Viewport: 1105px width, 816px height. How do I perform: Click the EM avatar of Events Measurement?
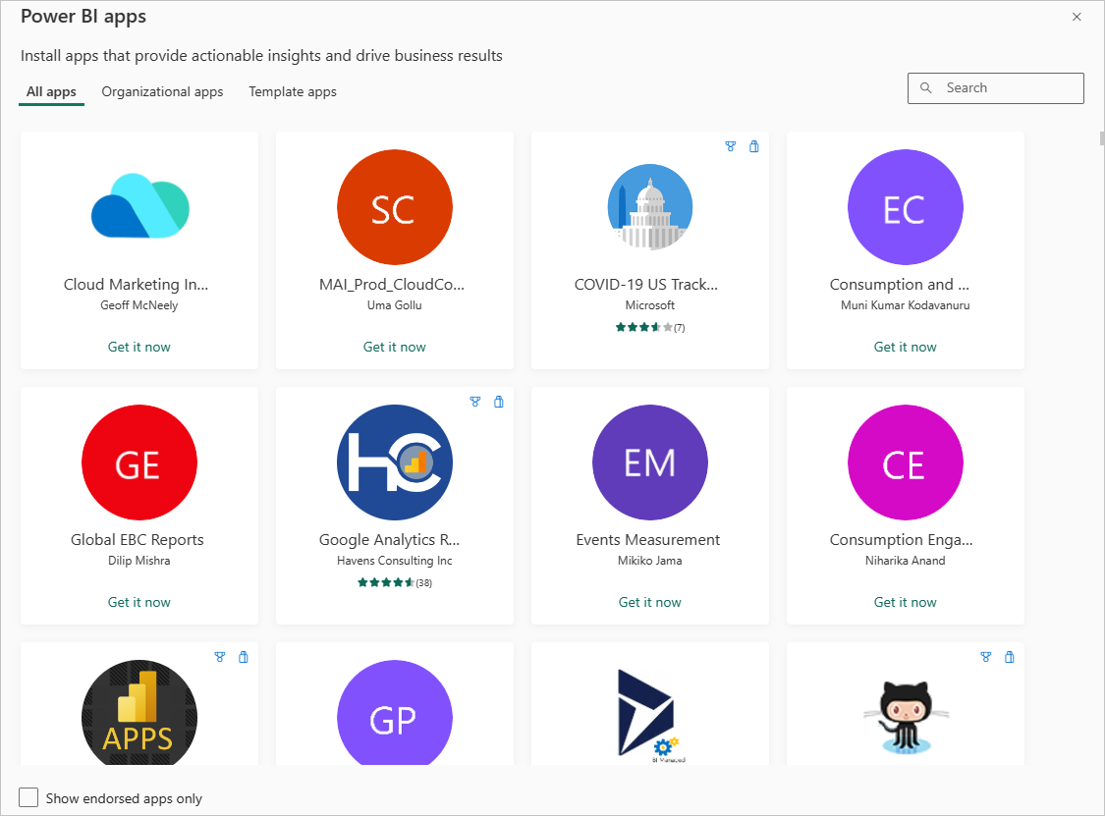(x=650, y=462)
